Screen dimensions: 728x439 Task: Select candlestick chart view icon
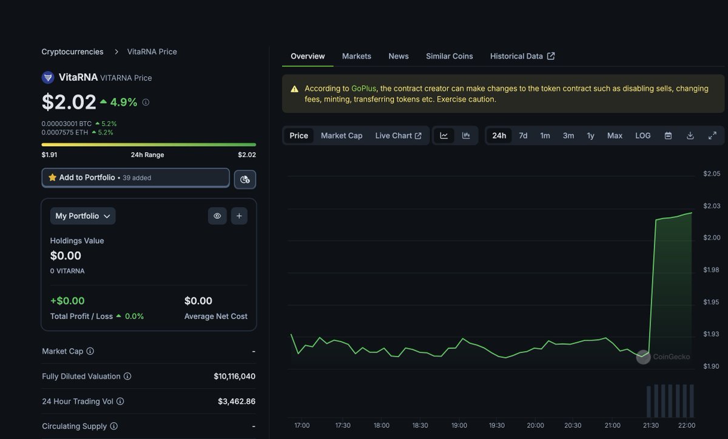coord(466,136)
